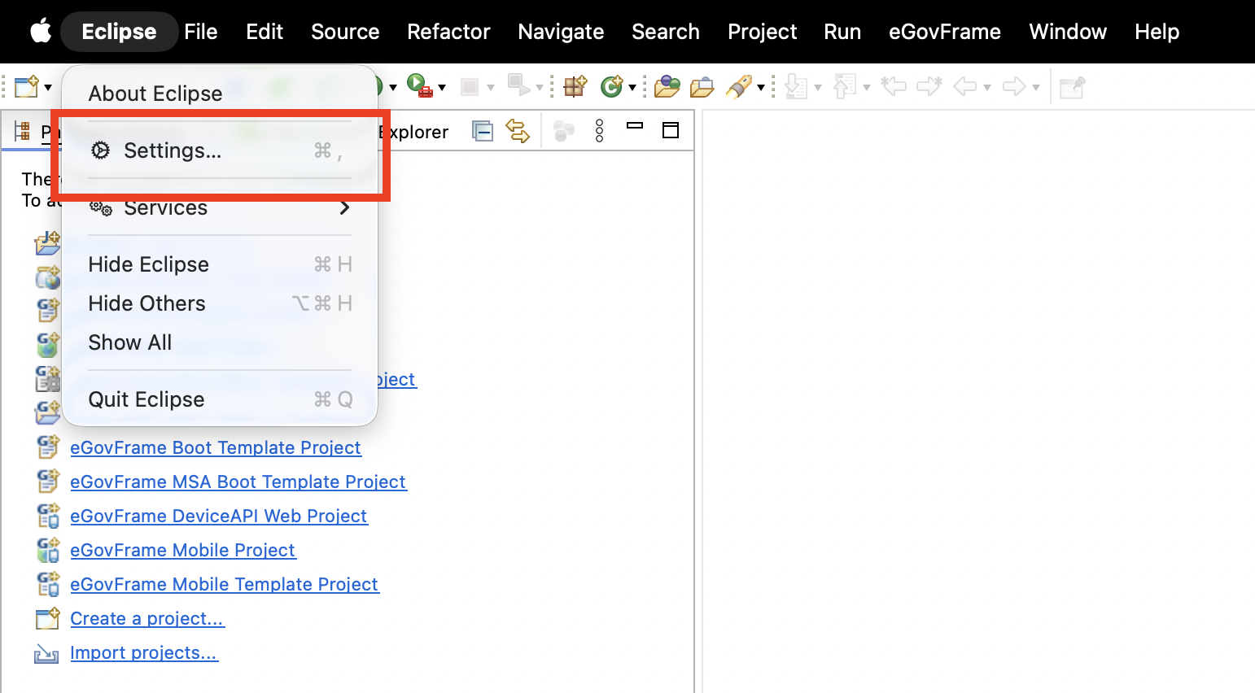
Task: Click the greyed-out Stop square icon
Action: pos(470,86)
